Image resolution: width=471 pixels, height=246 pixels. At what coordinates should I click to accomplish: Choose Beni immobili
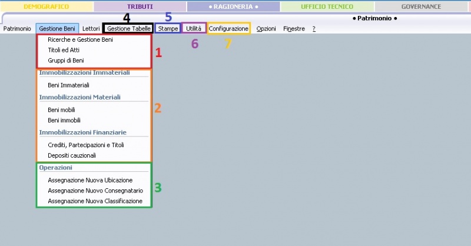point(64,120)
